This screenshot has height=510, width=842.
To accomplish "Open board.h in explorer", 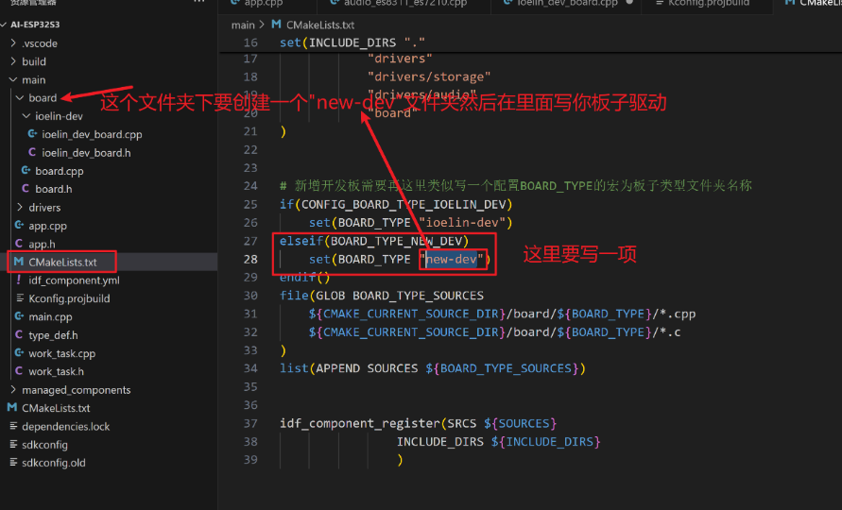I will click(54, 189).
